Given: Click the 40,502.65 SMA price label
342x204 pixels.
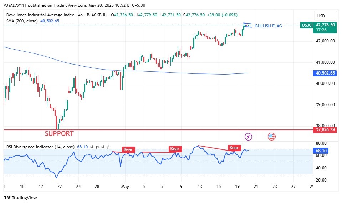Looking at the screenshot, I should 325,73.
